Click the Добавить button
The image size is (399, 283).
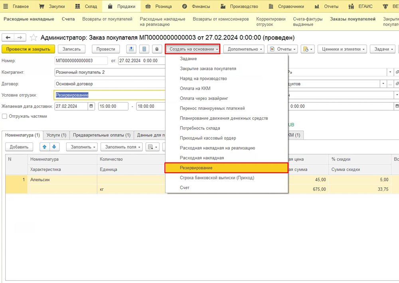(x=19, y=147)
